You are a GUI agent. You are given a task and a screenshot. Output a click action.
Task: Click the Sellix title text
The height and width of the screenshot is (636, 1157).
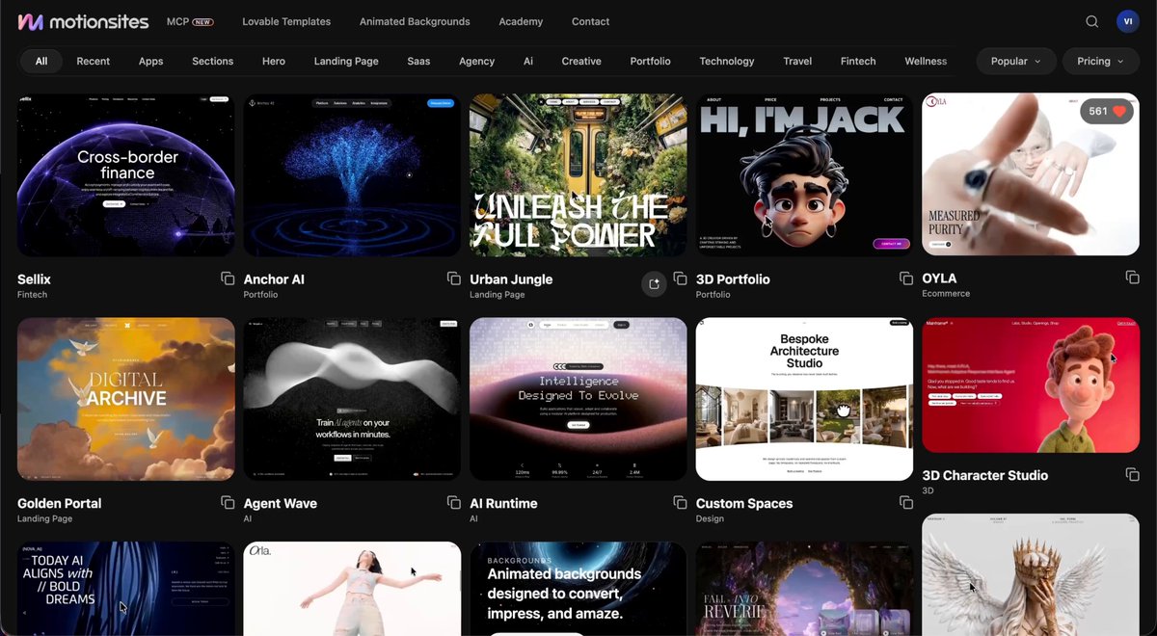pyautogui.click(x=34, y=279)
